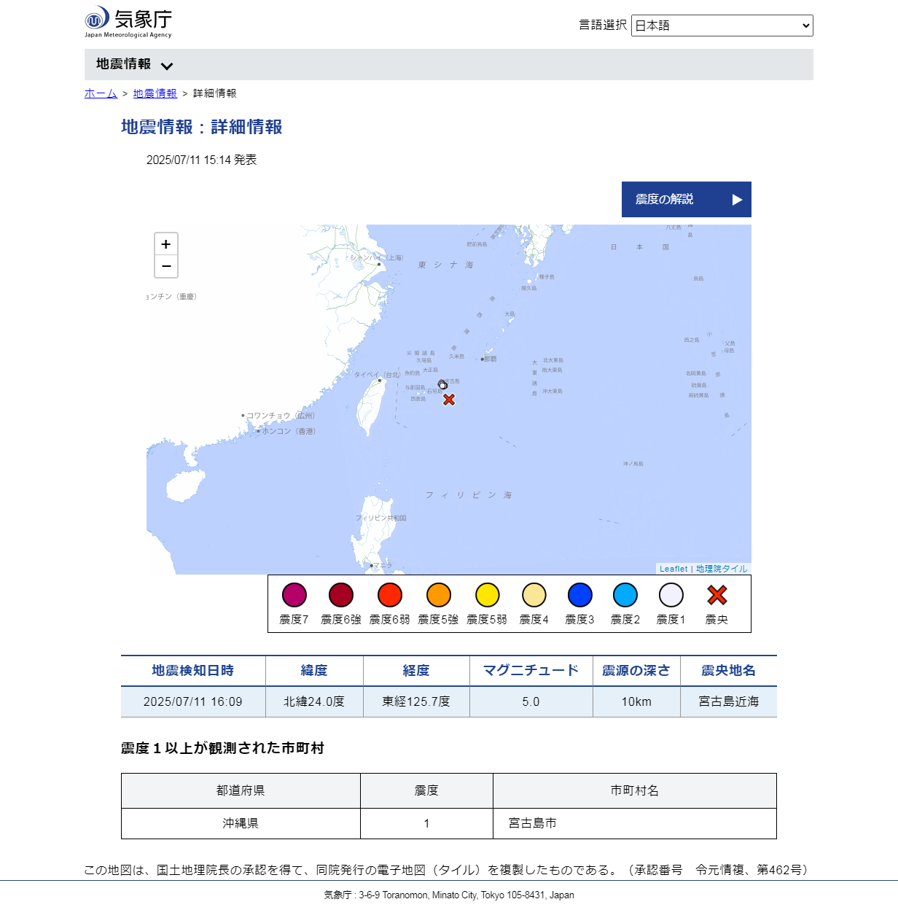Click the 震度6弱 legend color circle

coord(390,595)
